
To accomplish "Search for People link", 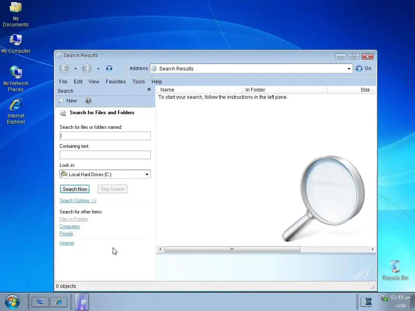I will (66, 234).
